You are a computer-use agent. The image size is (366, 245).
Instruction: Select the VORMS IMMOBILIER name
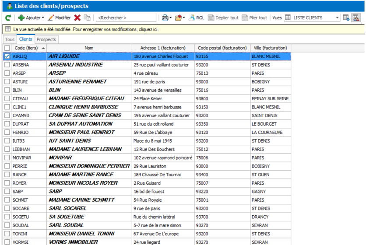[89, 242]
